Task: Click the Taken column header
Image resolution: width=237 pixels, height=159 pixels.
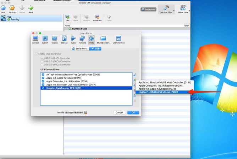Action: pyautogui.click(x=186, y=25)
